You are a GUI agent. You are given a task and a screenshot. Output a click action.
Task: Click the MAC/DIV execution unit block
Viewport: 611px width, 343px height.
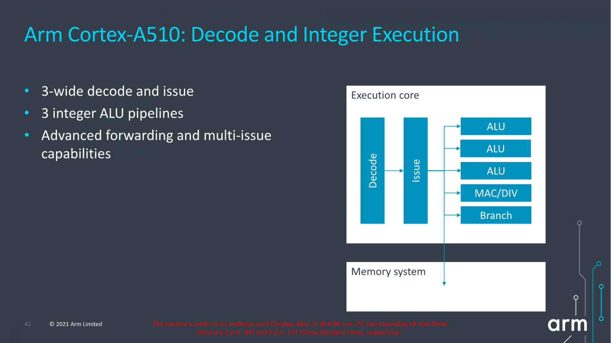(496, 193)
